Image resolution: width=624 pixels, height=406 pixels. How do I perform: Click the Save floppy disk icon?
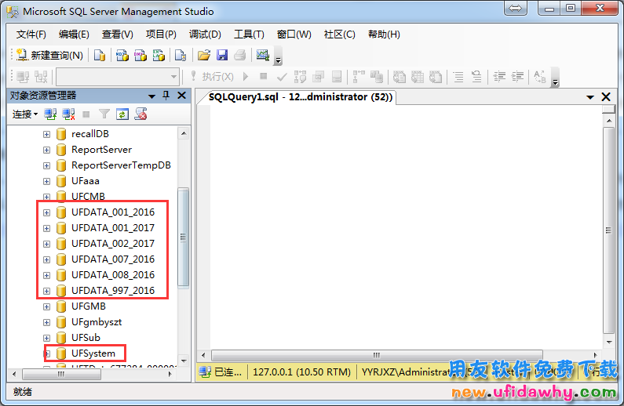222,56
